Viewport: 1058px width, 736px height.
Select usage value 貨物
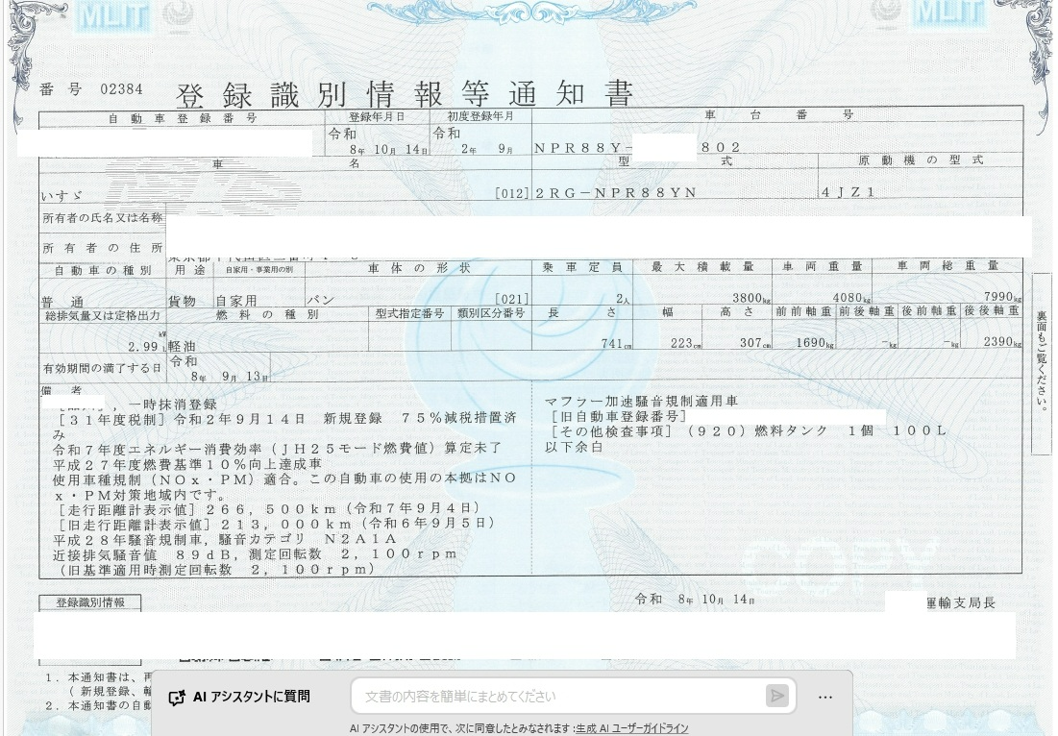(x=182, y=301)
